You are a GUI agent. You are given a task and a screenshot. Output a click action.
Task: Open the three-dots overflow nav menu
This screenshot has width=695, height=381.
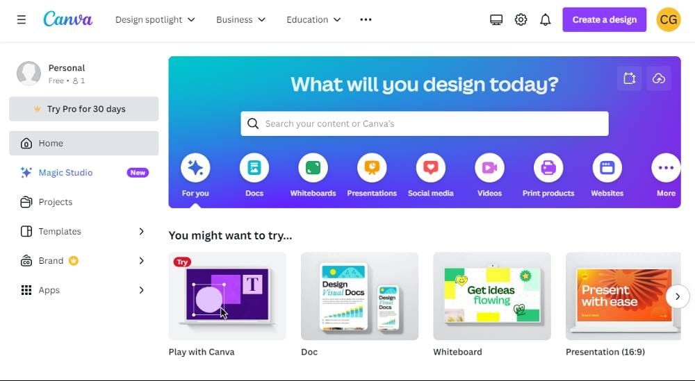366,19
